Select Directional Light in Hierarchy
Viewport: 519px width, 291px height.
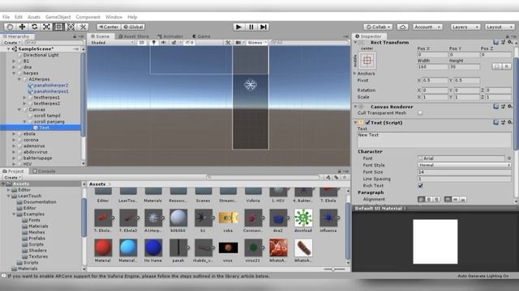point(41,55)
